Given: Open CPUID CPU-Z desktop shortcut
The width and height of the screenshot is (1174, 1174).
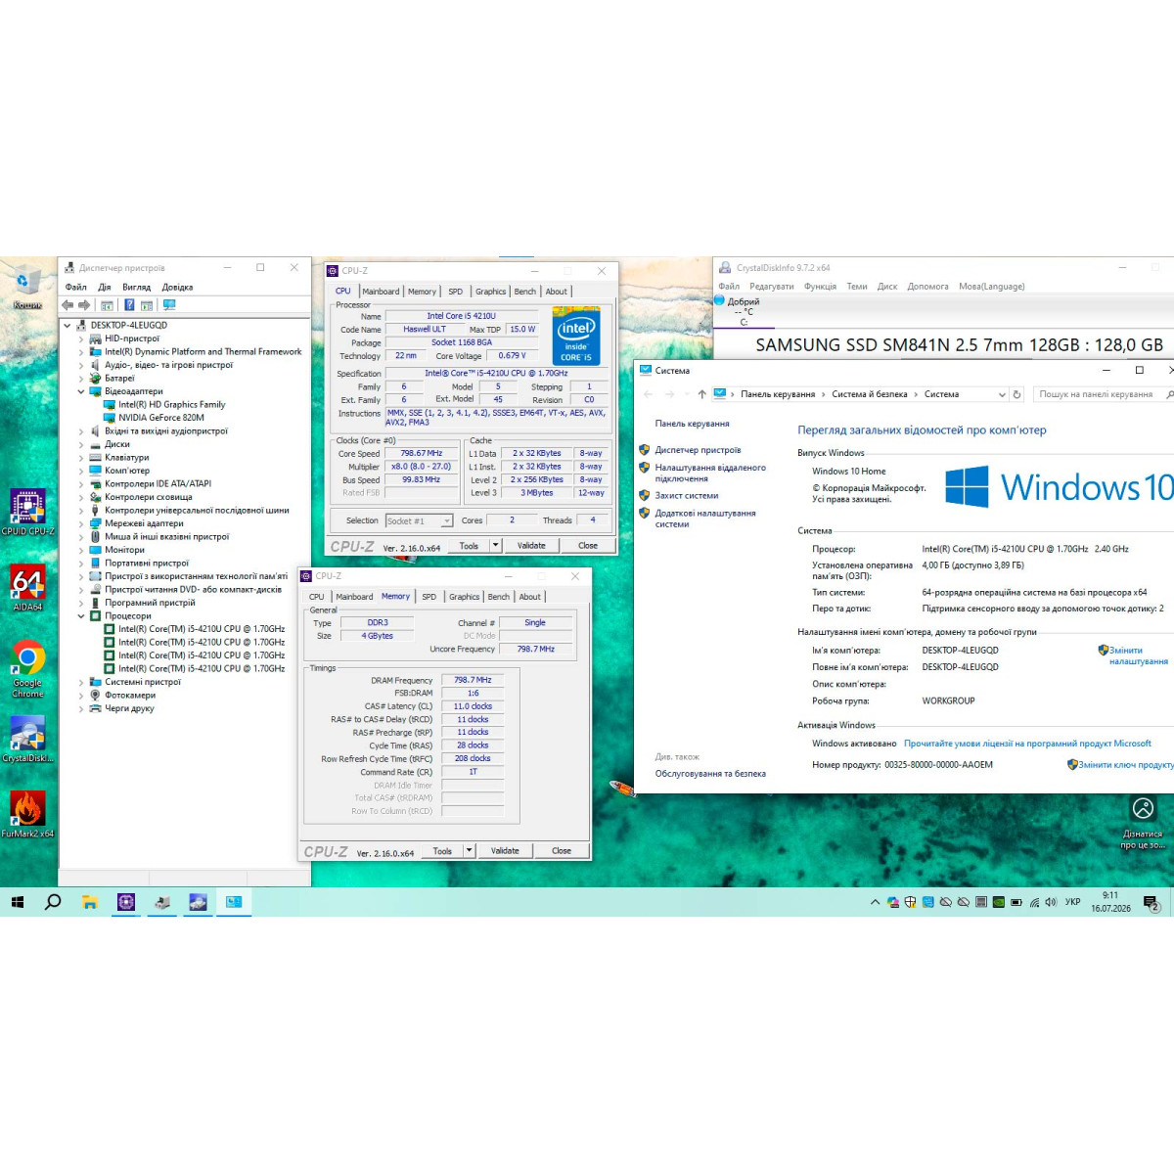Looking at the screenshot, I should point(27,513).
